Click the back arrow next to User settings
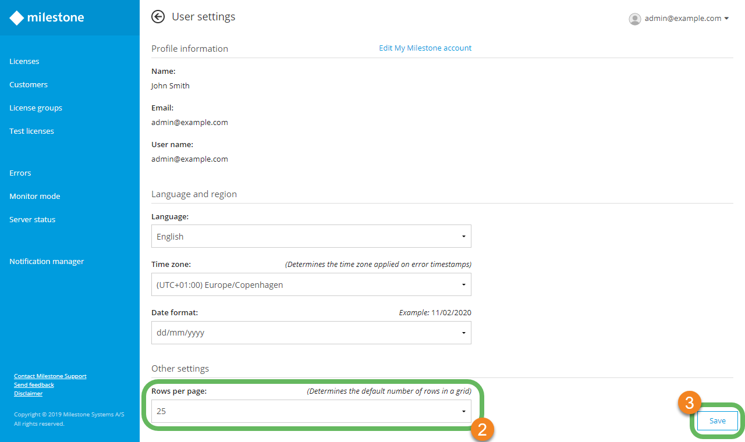 [158, 17]
